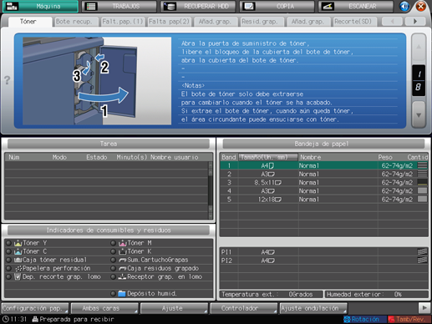
Task: Click the Preparada para recibir status icon
Action: tap(35, 319)
